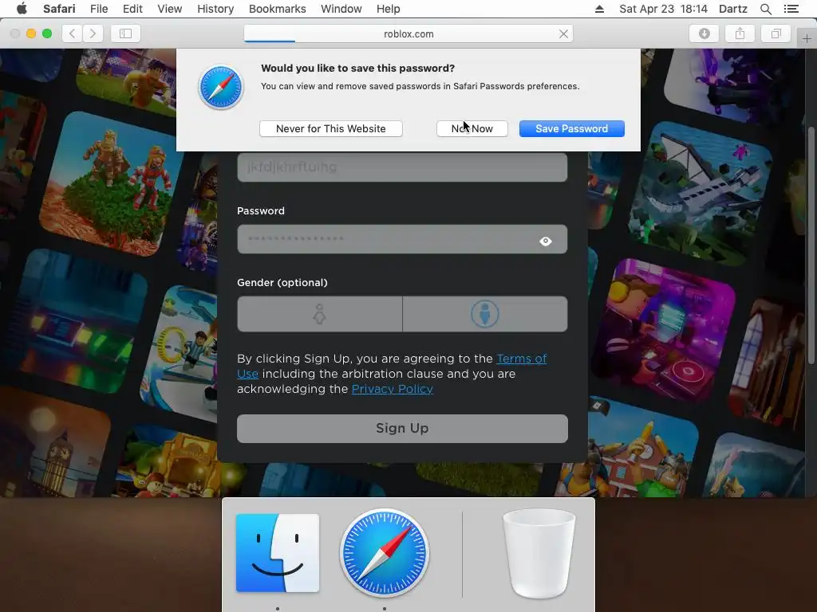Open the Help menu

click(389, 9)
